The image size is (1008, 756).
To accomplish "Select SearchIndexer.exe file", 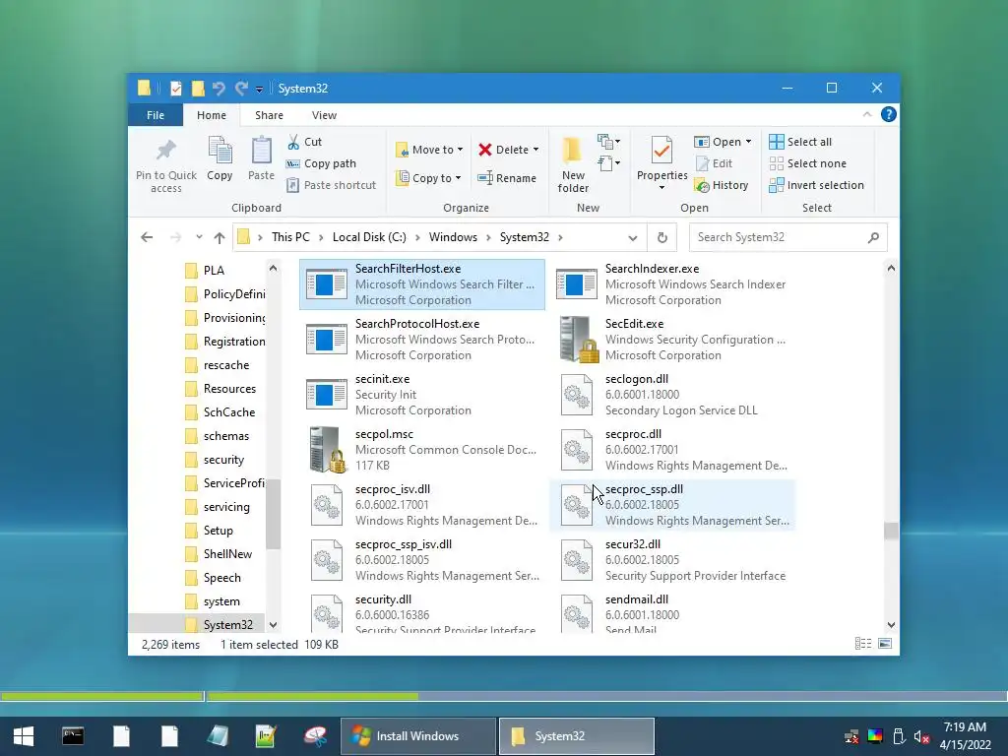I will (673, 284).
